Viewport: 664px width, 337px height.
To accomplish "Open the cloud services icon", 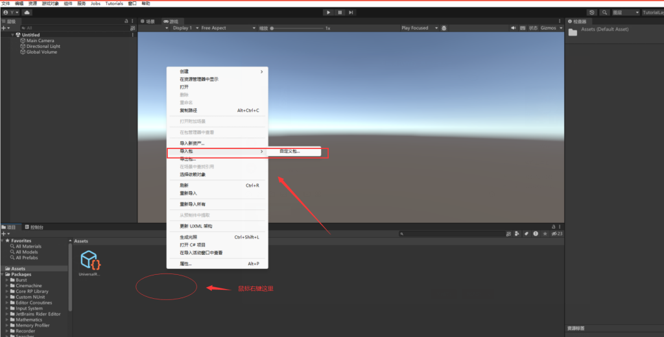I will point(28,12).
